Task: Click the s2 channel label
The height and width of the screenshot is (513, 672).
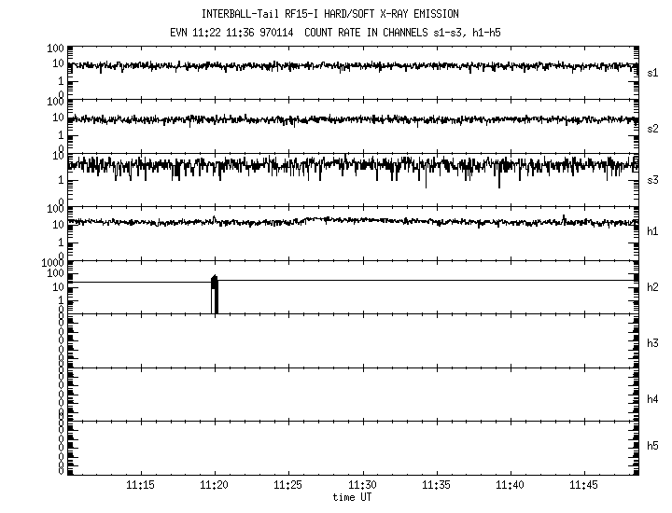Action: pyautogui.click(x=652, y=126)
